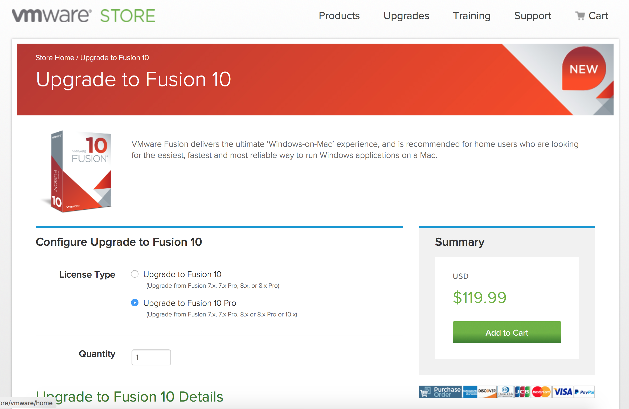This screenshot has width=629, height=409.
Task: Open the Upgrades menu
Action: pyautogui.click(x=406, y=16)
